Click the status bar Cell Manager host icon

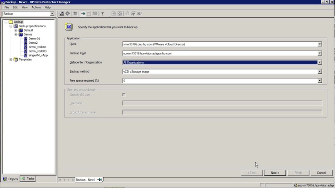point(296,185)
